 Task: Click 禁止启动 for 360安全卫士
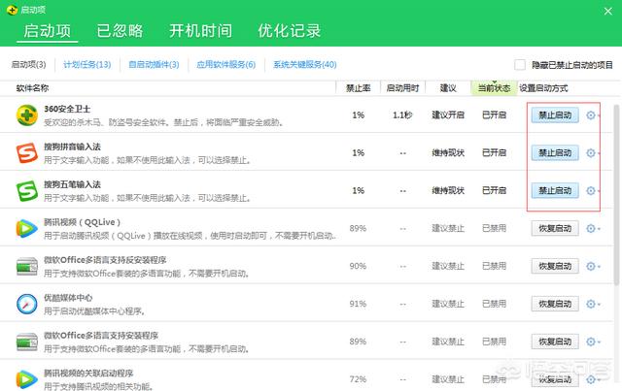pos(555,115)
